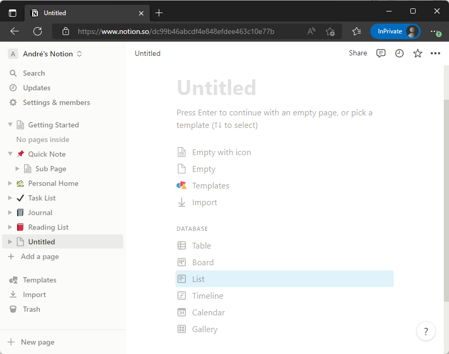Image resolution: width=449 pixels, height=354 pixels.
Task: Click the Untitled page title field
Action: coord(217,88)
